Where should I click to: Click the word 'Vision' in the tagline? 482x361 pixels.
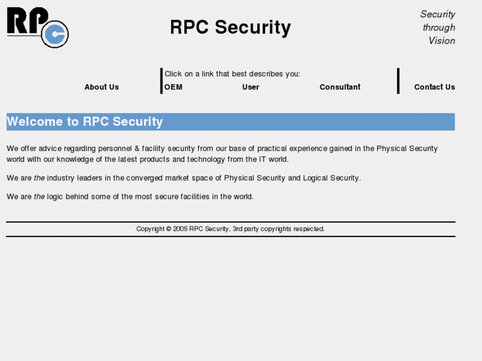[442, 40]
